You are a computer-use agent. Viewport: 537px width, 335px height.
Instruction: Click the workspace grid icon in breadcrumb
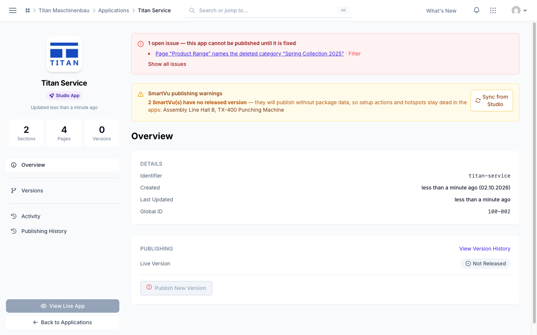28,10
